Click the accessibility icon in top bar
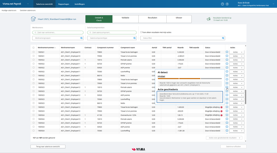 tap(227, 4)
